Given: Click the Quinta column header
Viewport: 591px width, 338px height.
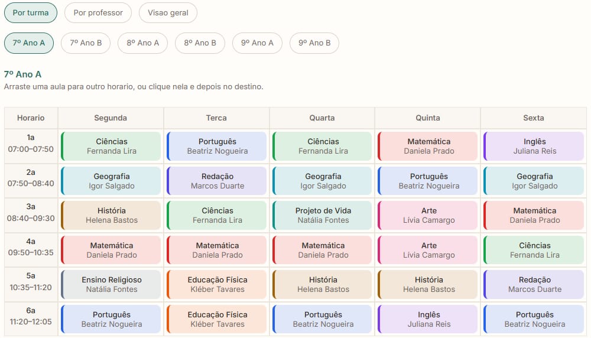Looking at the screenshot, I should [428, 118].
